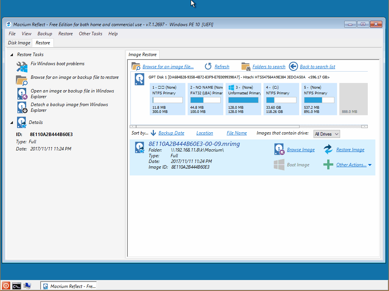Click the Fix Windows boot problems icon
The image size is (389, 291).
22,67
